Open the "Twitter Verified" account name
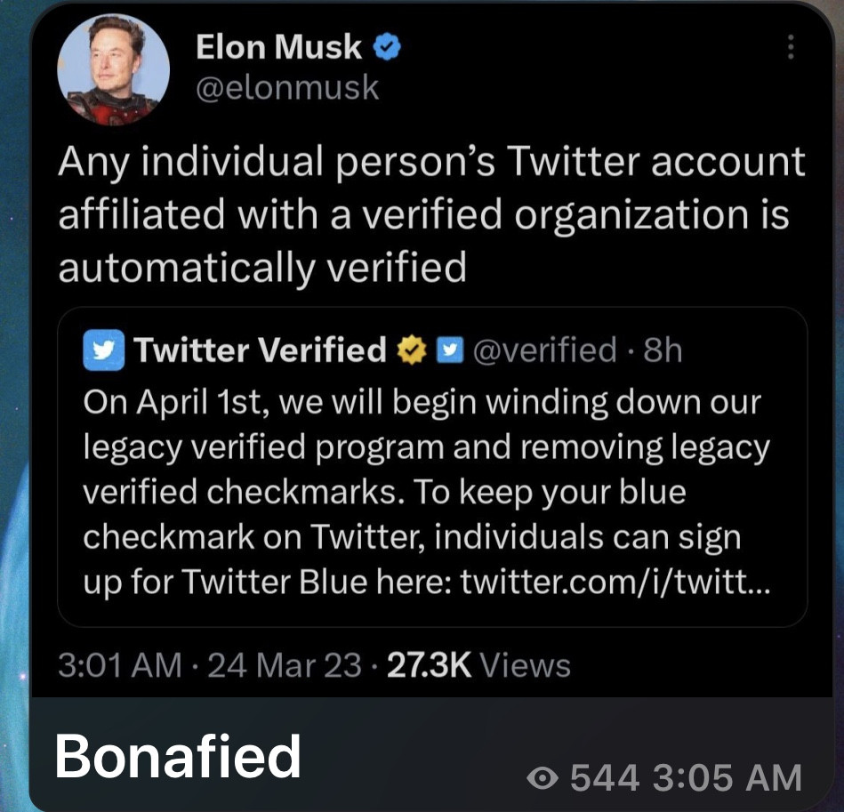The height and width of the screenshot is (812, 844). [x=260, y=350]
